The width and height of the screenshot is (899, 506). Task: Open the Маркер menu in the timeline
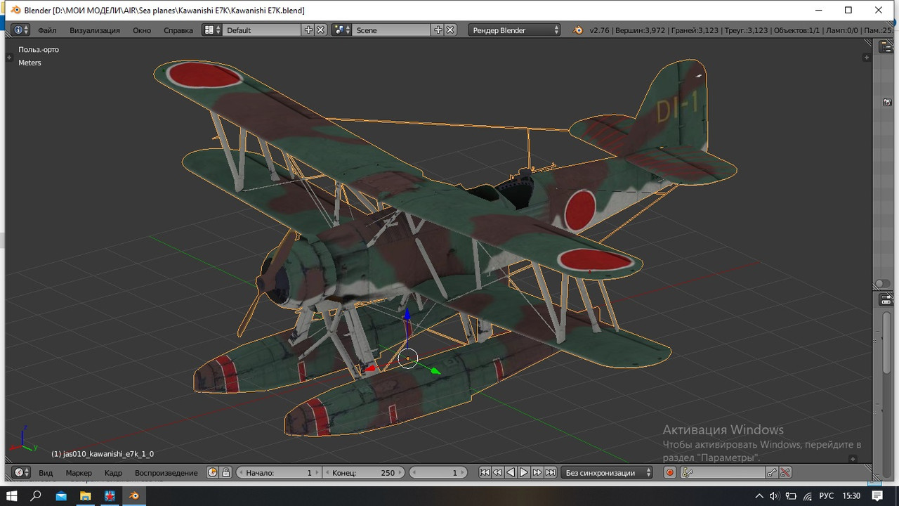pyautogui.click(x=79, y=473)
